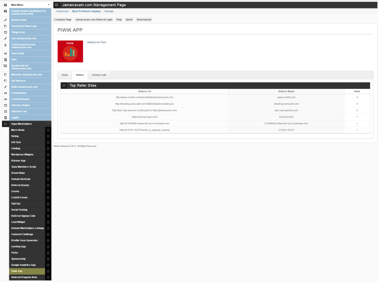The height and width of the screenshot is (282, 378).
Task: Click trash icon next to Rating
Action: coord(48,136)
